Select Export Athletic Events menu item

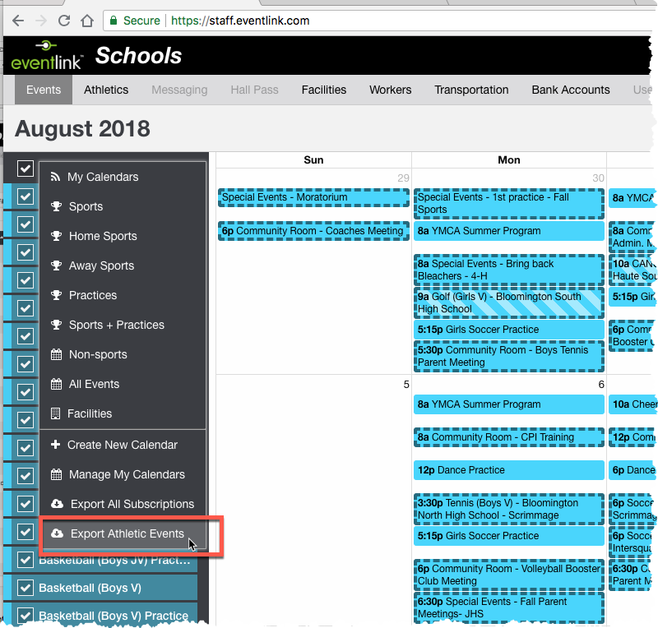click(x=127, y=533)
